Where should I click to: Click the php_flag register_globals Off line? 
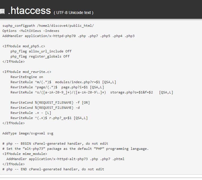point(40,56)
